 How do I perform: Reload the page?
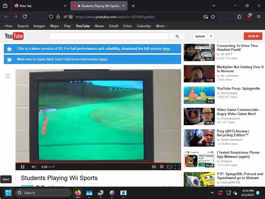[25, 17]
